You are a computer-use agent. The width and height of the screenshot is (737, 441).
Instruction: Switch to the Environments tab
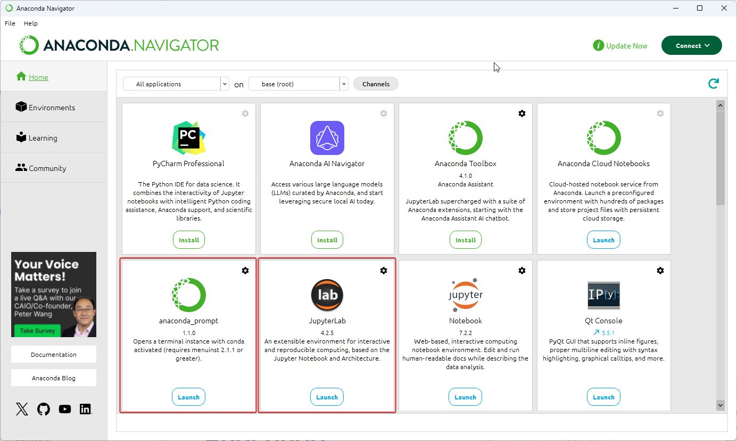click(x=52, y=108)
